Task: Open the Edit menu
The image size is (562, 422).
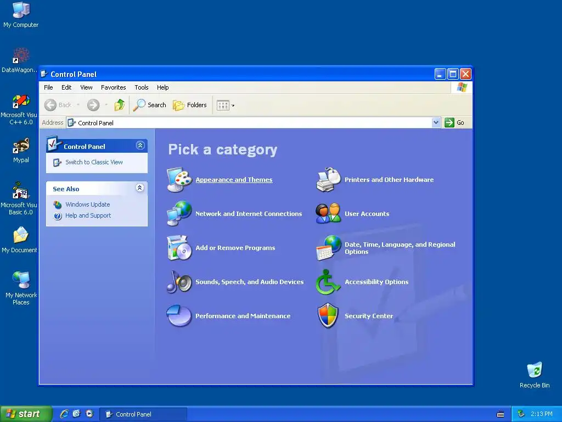Action: pos(66,87)
